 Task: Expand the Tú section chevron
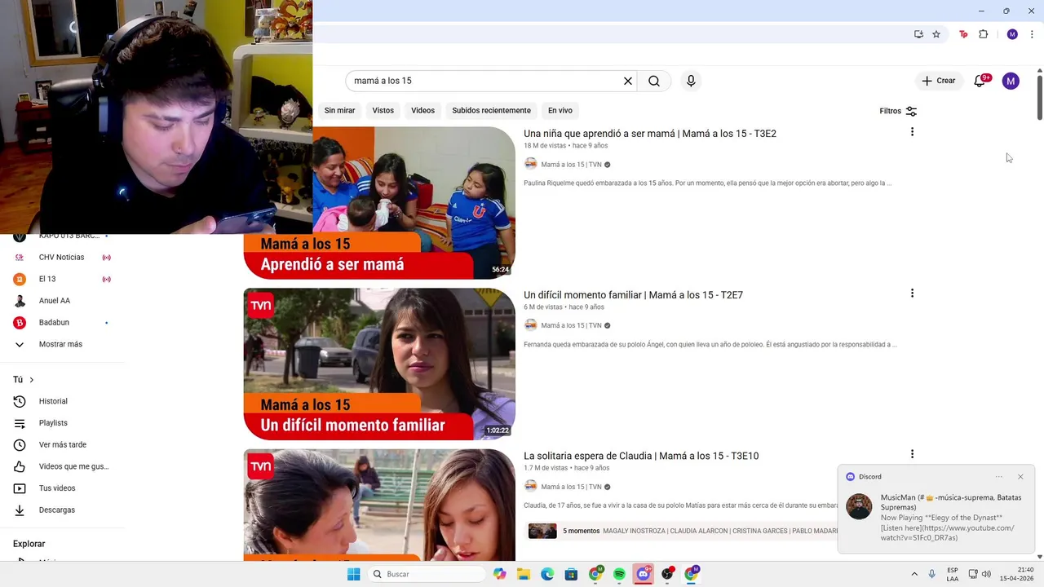(x=32, y=380)
